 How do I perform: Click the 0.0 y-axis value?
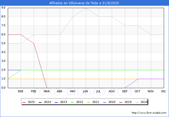point(3,88)
